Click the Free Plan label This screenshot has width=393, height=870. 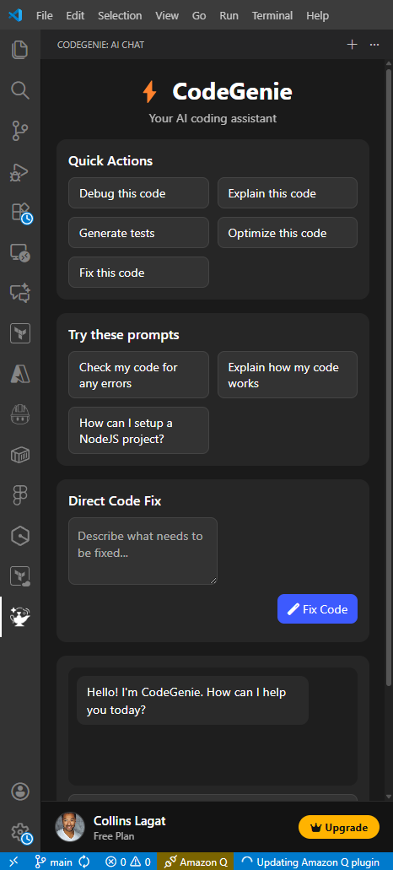click(114, 836)
